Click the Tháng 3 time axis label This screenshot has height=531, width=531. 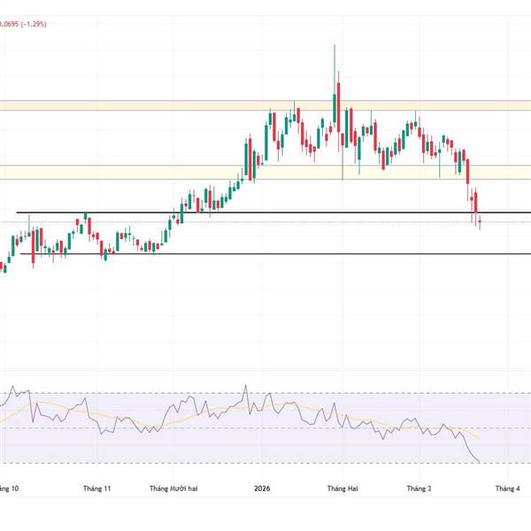tap(419, 488)
